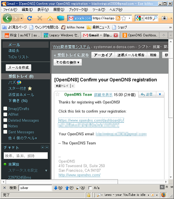The height and width of the screenshot is (199, 174).
Task: Open the lolifox home bookmark
Action: click(73, 27)
